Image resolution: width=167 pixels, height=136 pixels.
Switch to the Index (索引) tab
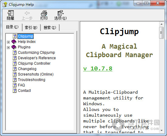(31, 28)
